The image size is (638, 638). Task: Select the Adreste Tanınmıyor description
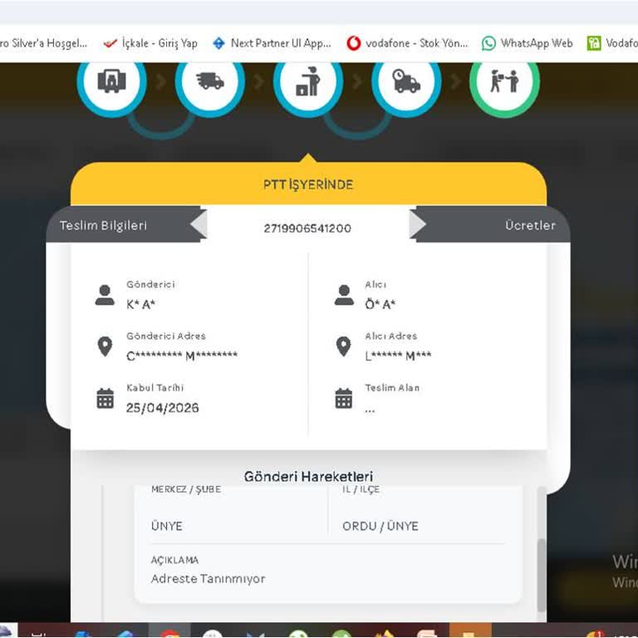pyautogui.click(x=208, y=578)
